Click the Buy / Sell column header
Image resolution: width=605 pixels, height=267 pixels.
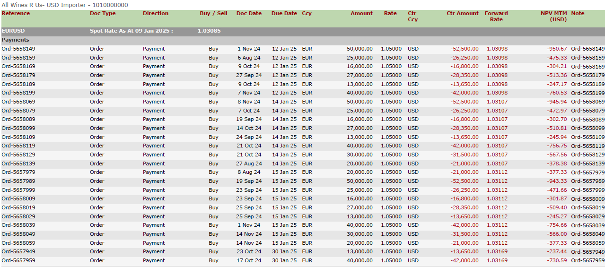tap(213, 13)
